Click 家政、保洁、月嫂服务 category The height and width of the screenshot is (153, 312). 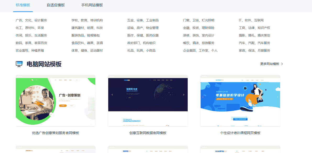pyautogui.click(x=254, y=50)
